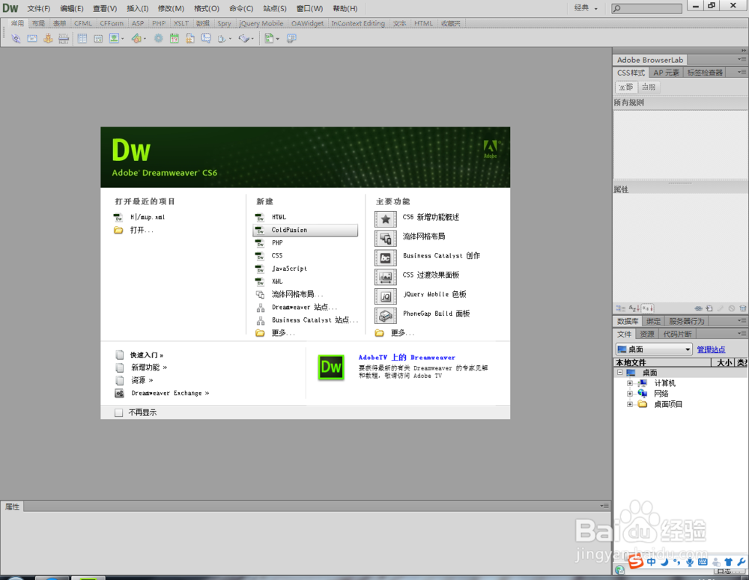The width and height of the screenshot is (749, 580).
Task: Click the search field at the top
Action: [647, 8]
